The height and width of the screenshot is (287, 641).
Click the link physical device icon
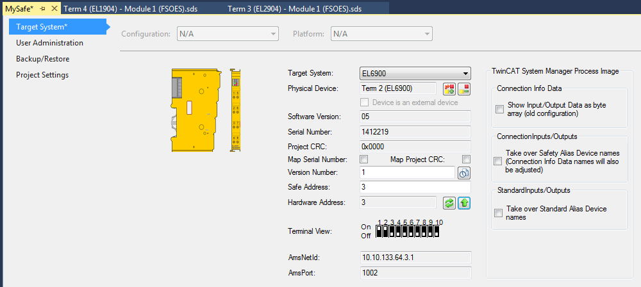(x=449, y=88)
